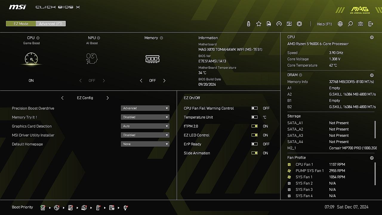
Task: Open the Graphics Card Detection dropdown
Action: [145, 126]
